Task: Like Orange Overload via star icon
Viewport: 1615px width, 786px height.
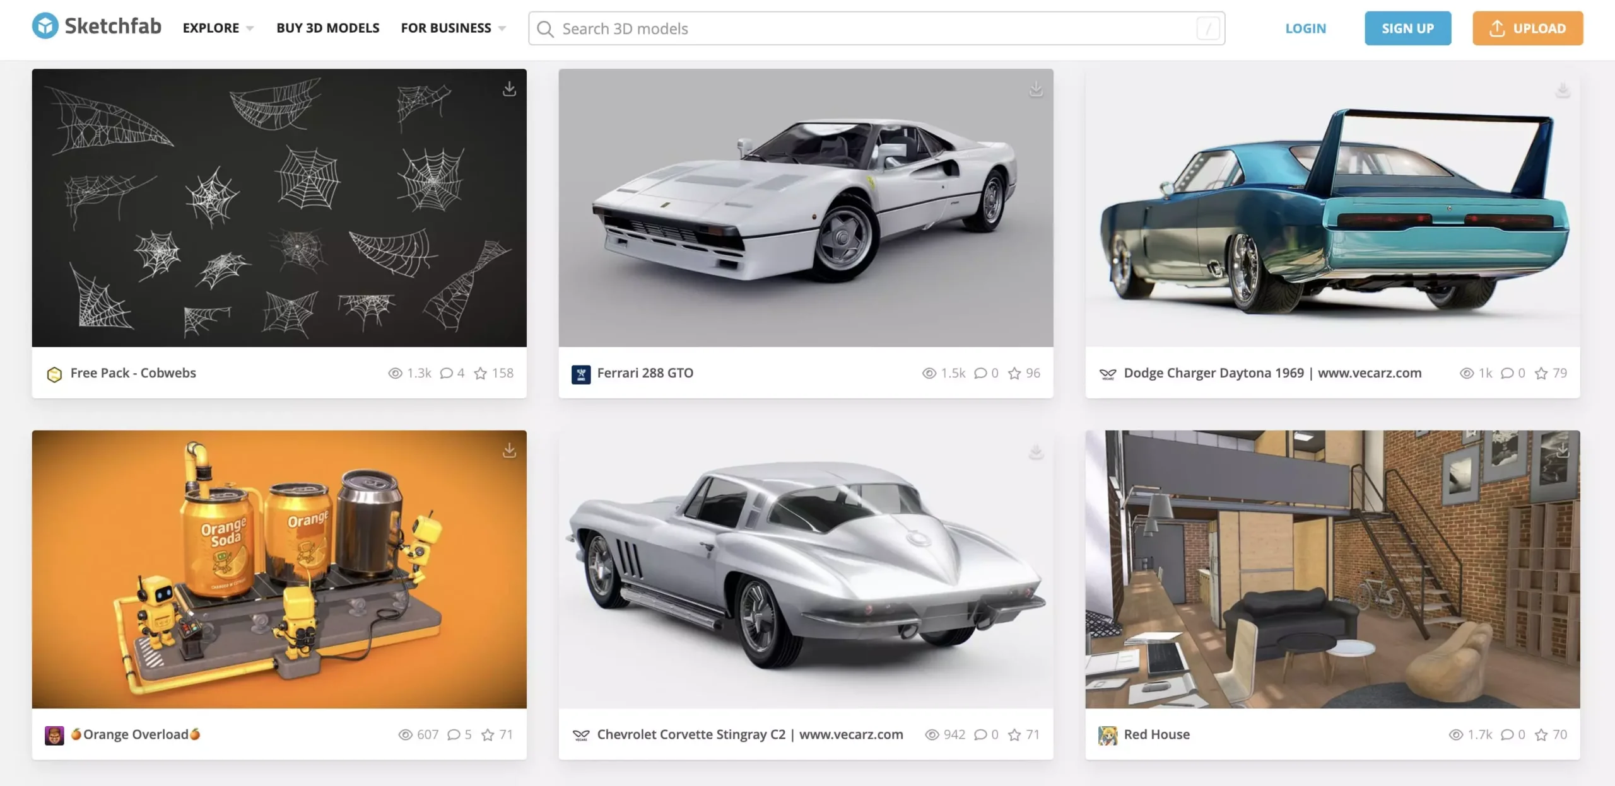Action: (488, 735)
